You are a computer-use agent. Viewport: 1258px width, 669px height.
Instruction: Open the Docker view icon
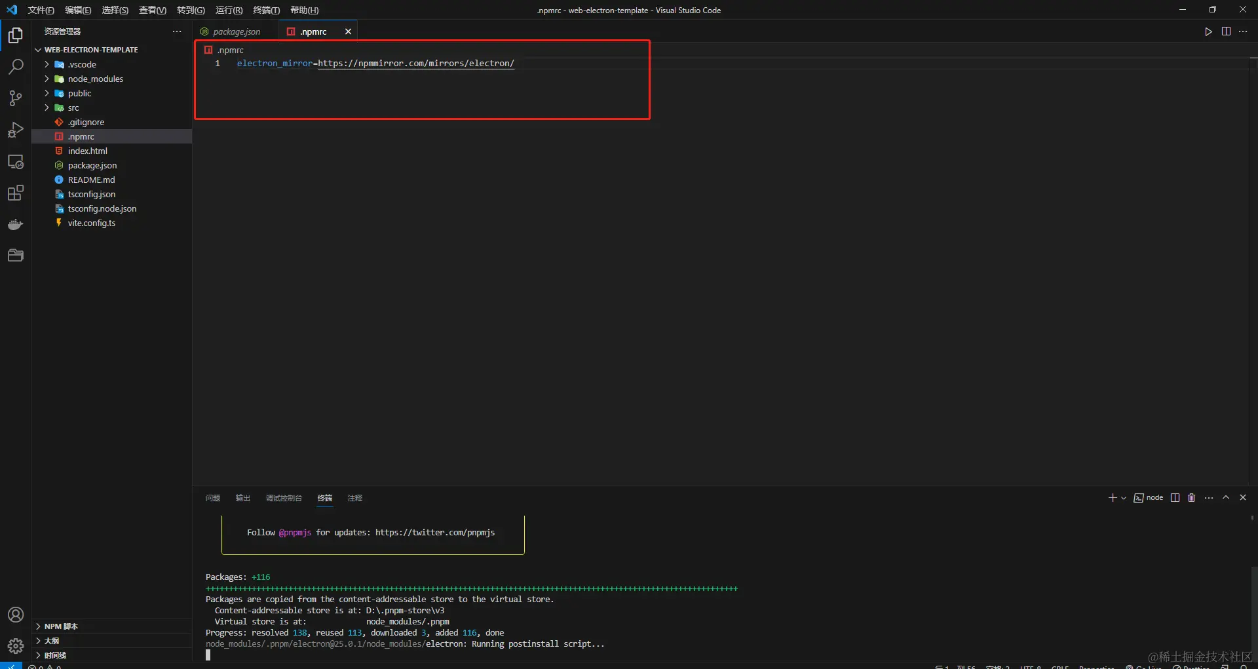point(16,224)
